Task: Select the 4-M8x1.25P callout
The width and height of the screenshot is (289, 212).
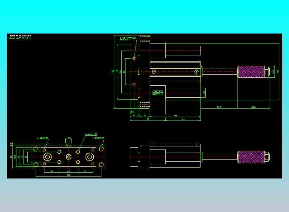Action: (91, 134)
